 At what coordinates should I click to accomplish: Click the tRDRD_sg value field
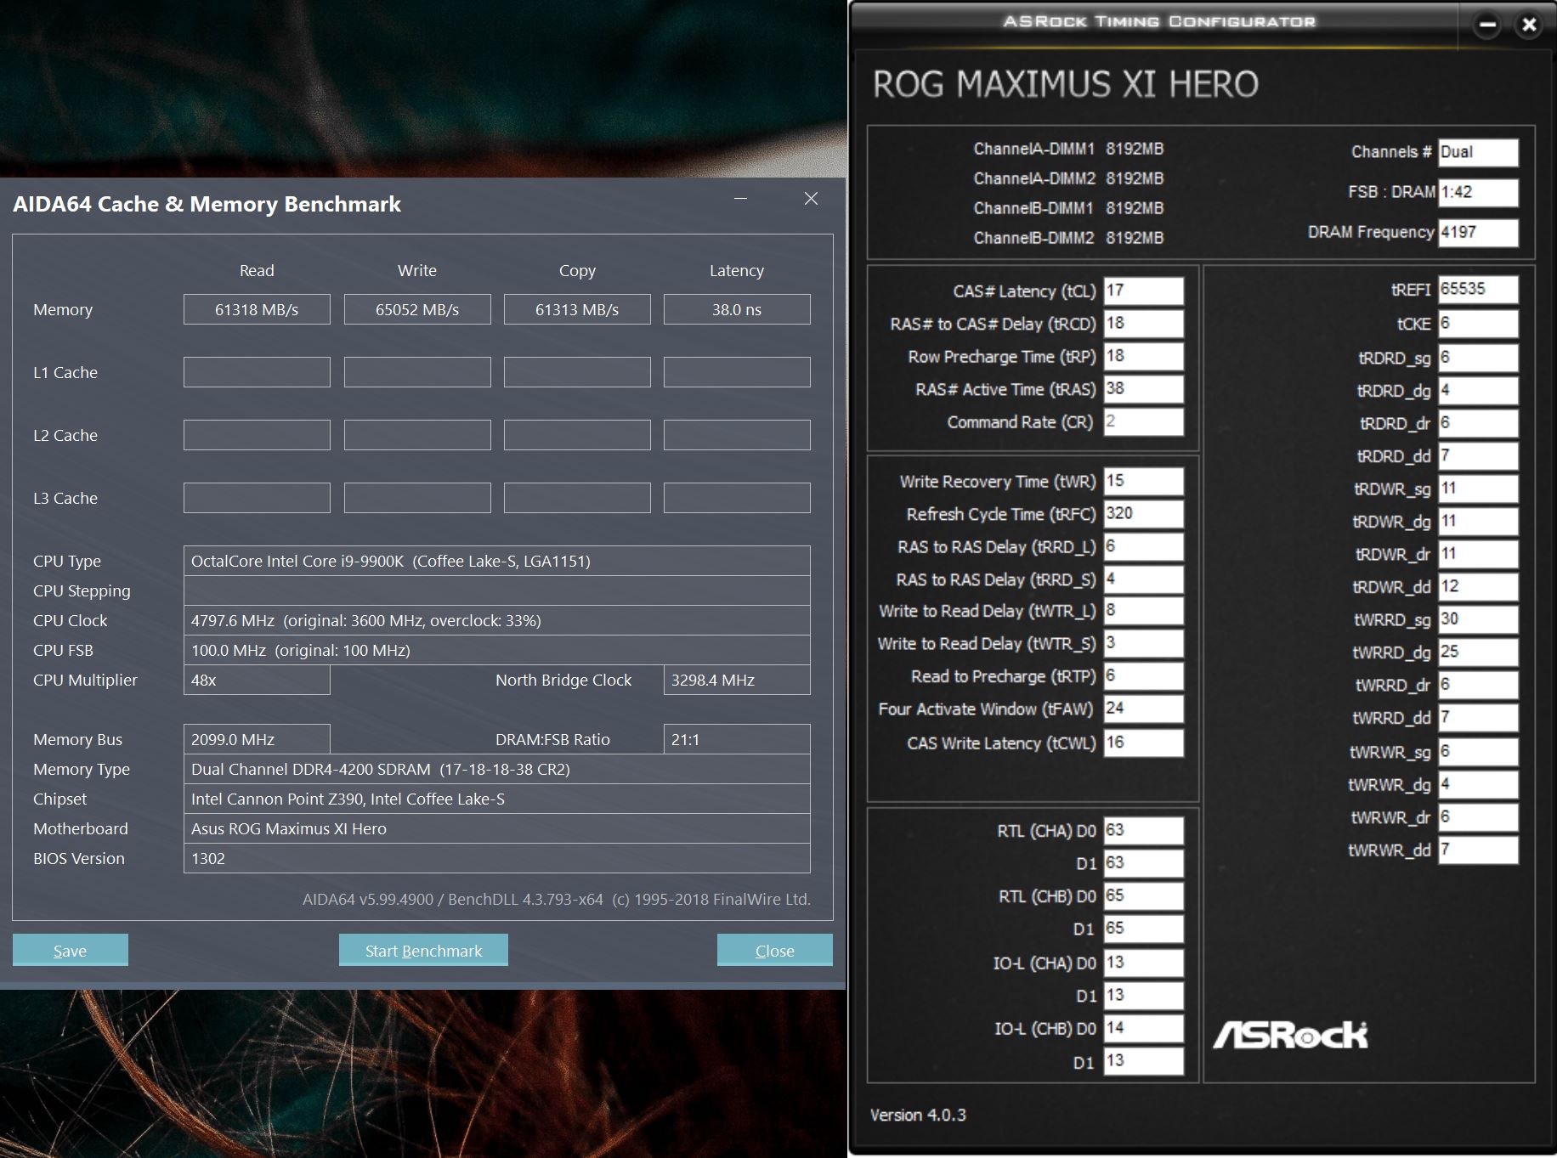coord(1478,358)
